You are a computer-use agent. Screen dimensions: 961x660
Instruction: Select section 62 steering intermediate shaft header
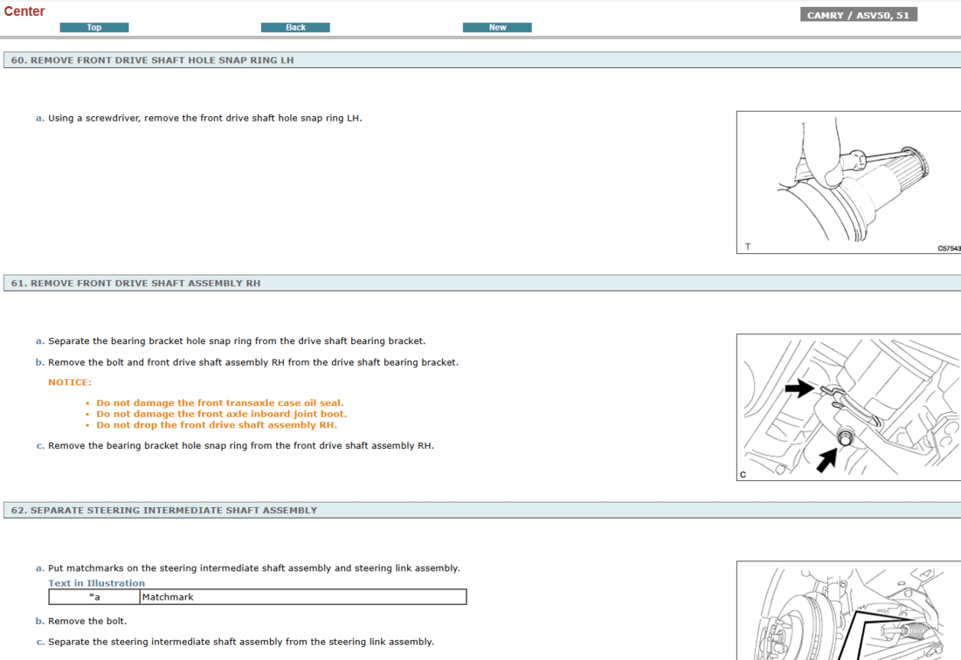164,510
